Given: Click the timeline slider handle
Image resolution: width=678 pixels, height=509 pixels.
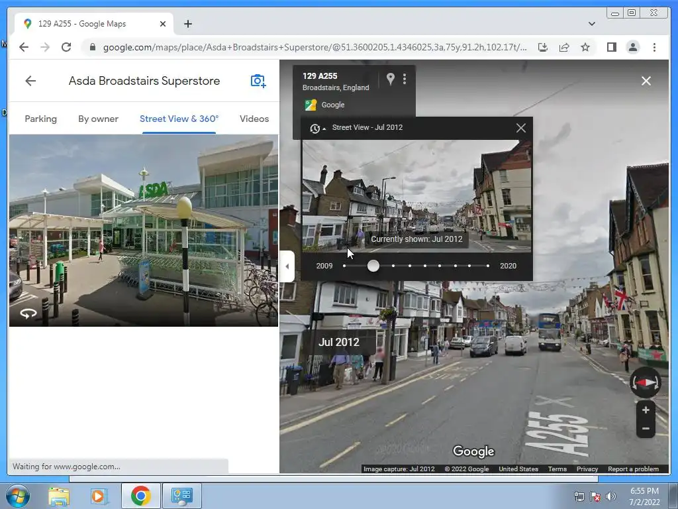Looking at the screenshot, I should (373, 266).
